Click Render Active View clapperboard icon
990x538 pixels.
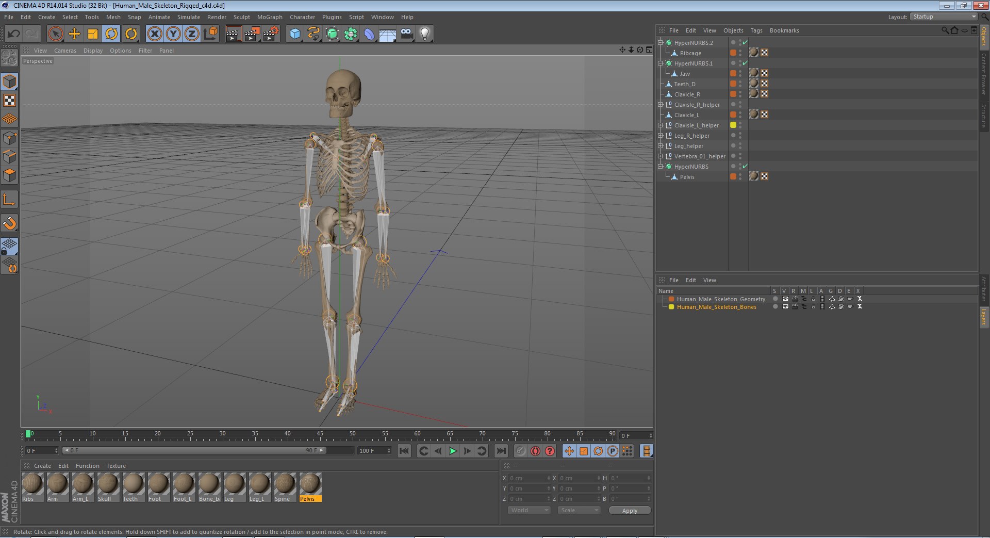[233, 34]
